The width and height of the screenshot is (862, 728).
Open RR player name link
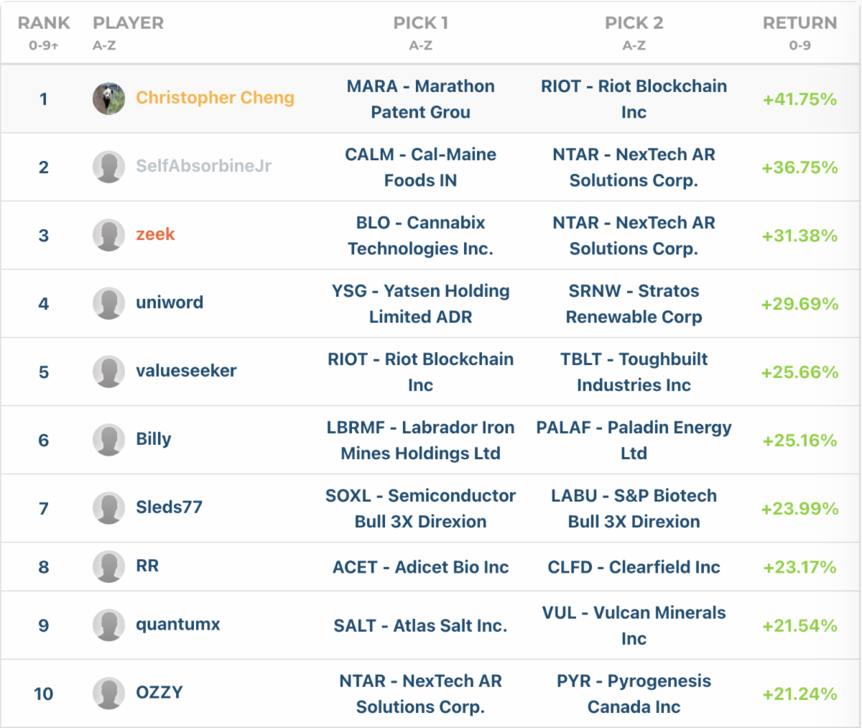coord(147,566)
